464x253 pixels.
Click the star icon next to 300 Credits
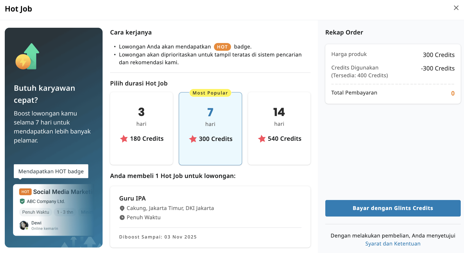coord(193,139)
